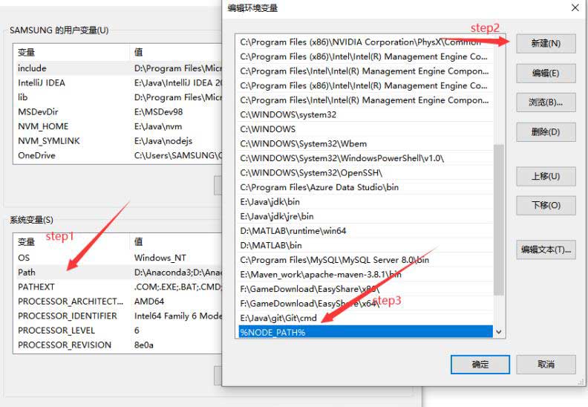Cancel with the 取消 button
The width and height of the screenshot is (588, 407).
(546, 365)
